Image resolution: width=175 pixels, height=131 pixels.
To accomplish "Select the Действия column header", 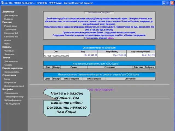I will click(138, 67).
